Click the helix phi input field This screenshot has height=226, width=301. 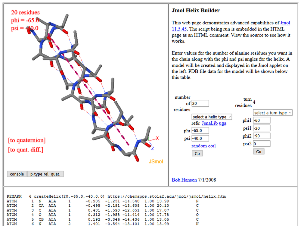coord(200,130)
